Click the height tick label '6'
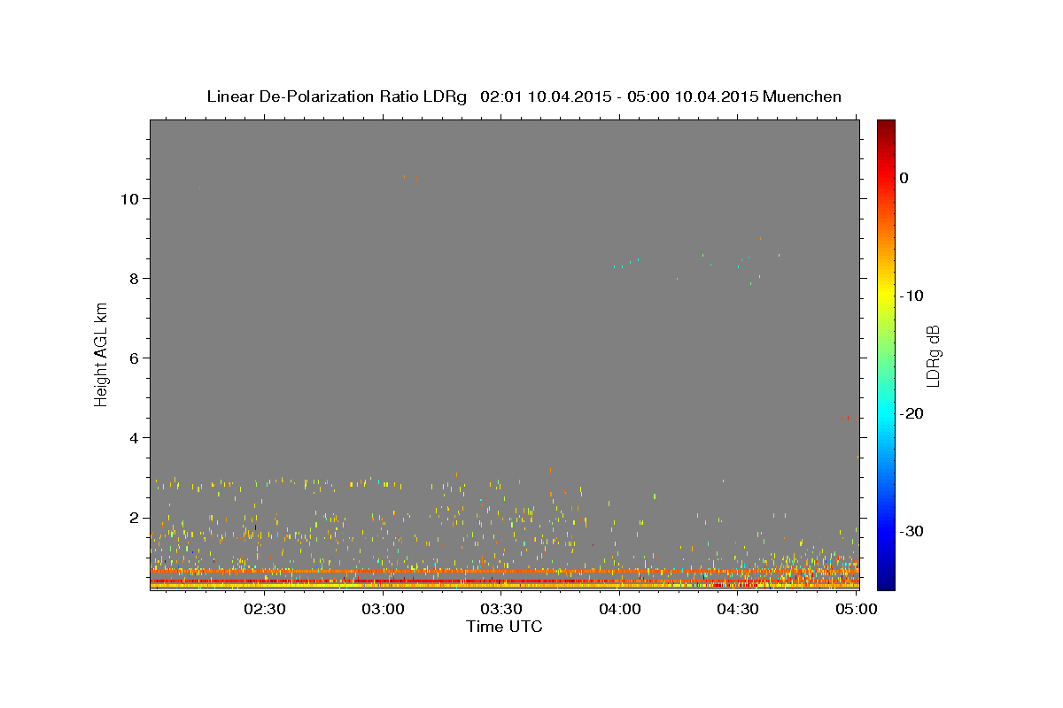This screenshot has width=1063, height=708. (134, 358)
